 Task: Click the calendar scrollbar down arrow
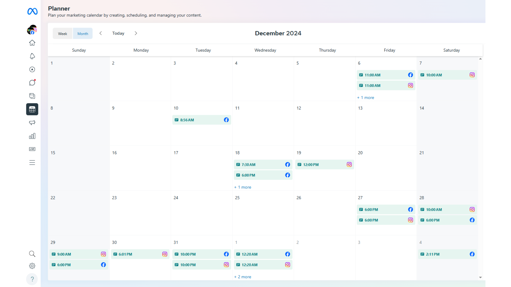[480, 277]
